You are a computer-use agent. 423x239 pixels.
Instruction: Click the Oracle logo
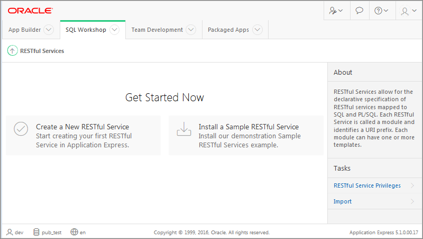click(30, 11)
